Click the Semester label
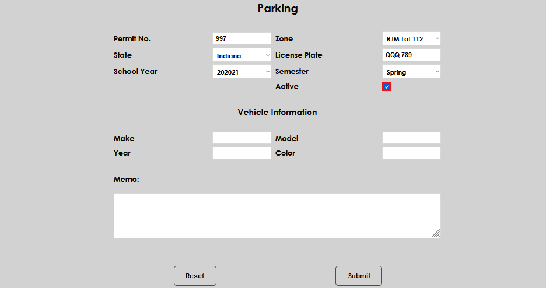 click(x=292, y=71)
